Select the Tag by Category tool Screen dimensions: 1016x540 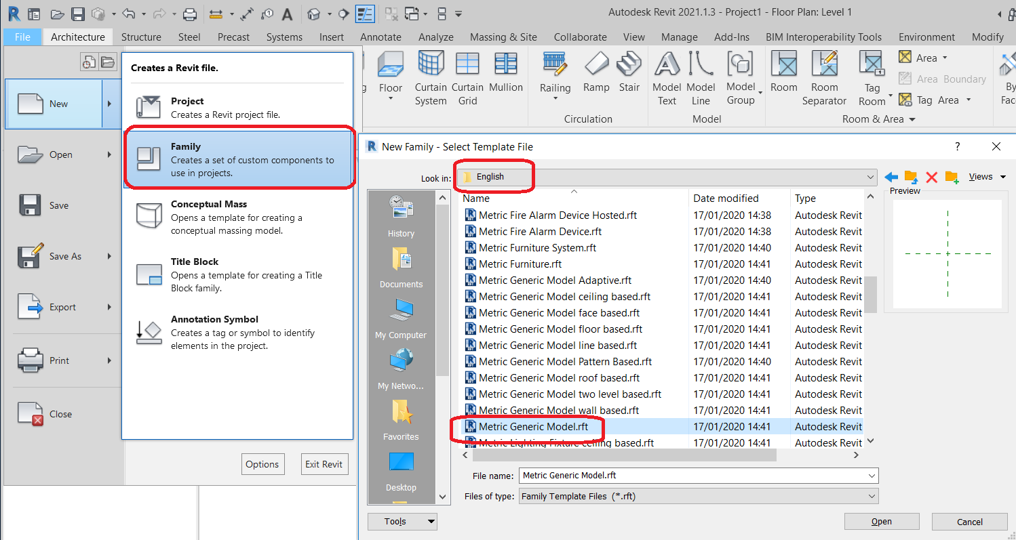coord(268,13)
